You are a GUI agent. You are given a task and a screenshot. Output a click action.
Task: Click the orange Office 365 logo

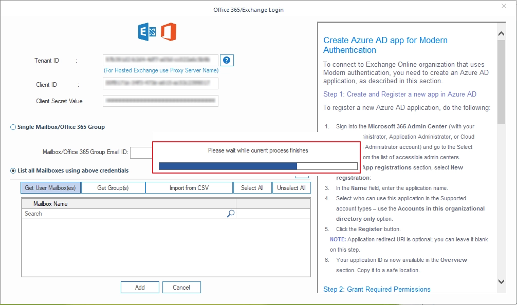[169, 32]
